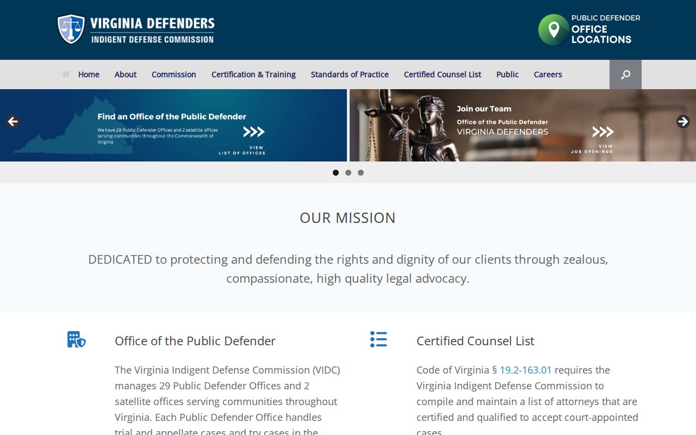The image size is (696, 435).
Task: Click the building shield icon for Public Defender
Action: (x=77, y=339)
